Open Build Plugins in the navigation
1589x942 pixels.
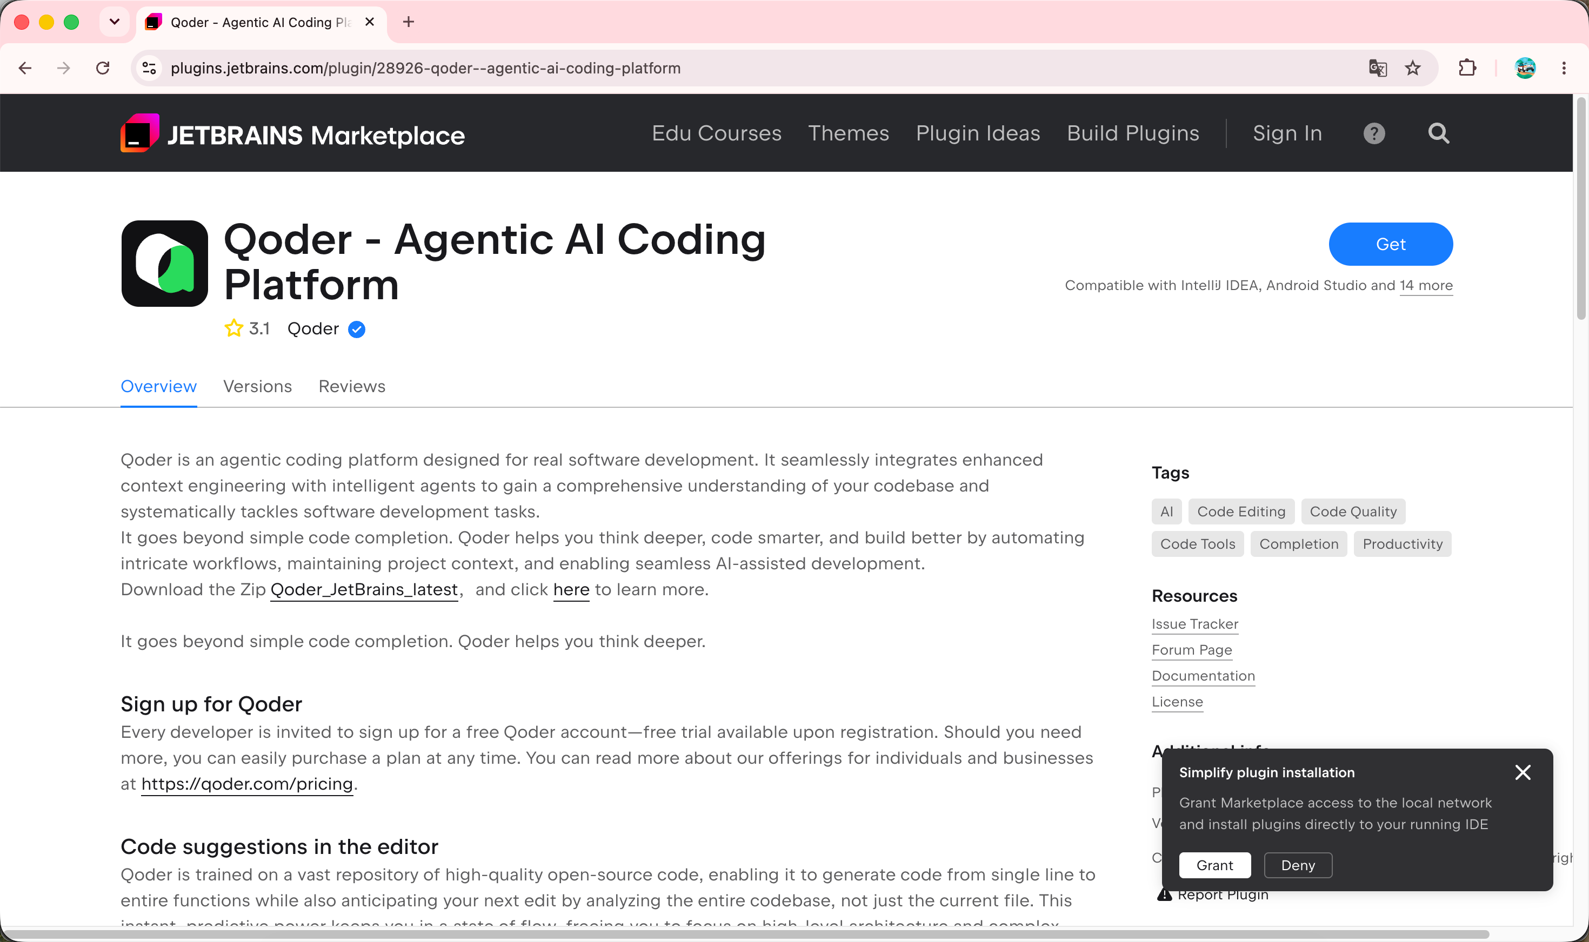click(1133, 133)
